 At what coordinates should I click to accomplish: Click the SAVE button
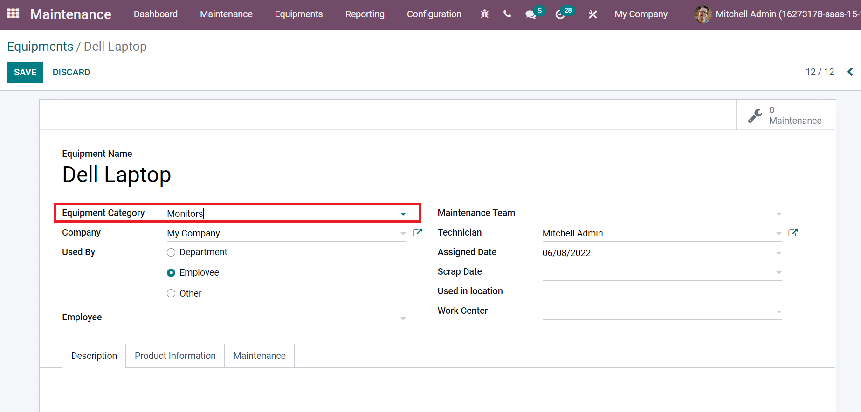[x=25, y=72]
